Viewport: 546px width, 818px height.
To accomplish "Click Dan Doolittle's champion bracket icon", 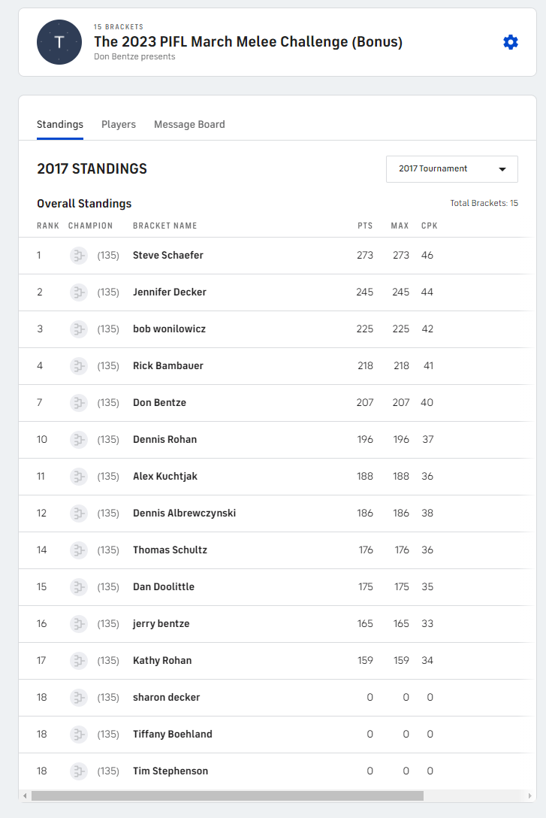I will (x=79, y=587).
